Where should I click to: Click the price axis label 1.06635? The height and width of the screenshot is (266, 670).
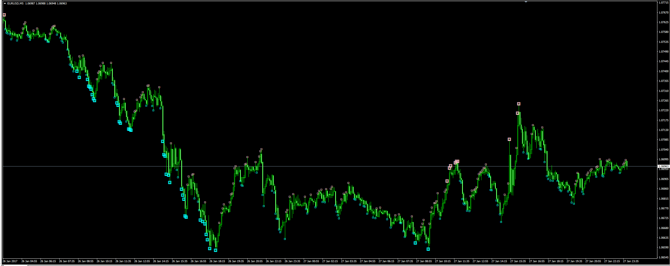(664, 238)
